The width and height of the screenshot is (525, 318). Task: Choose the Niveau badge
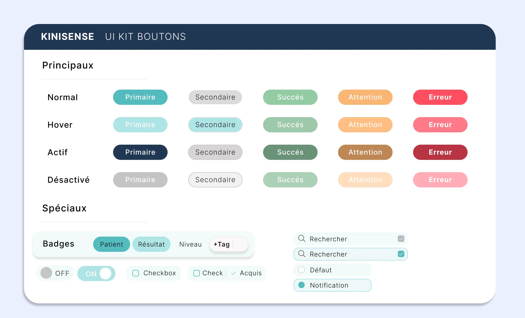[190, 244]
